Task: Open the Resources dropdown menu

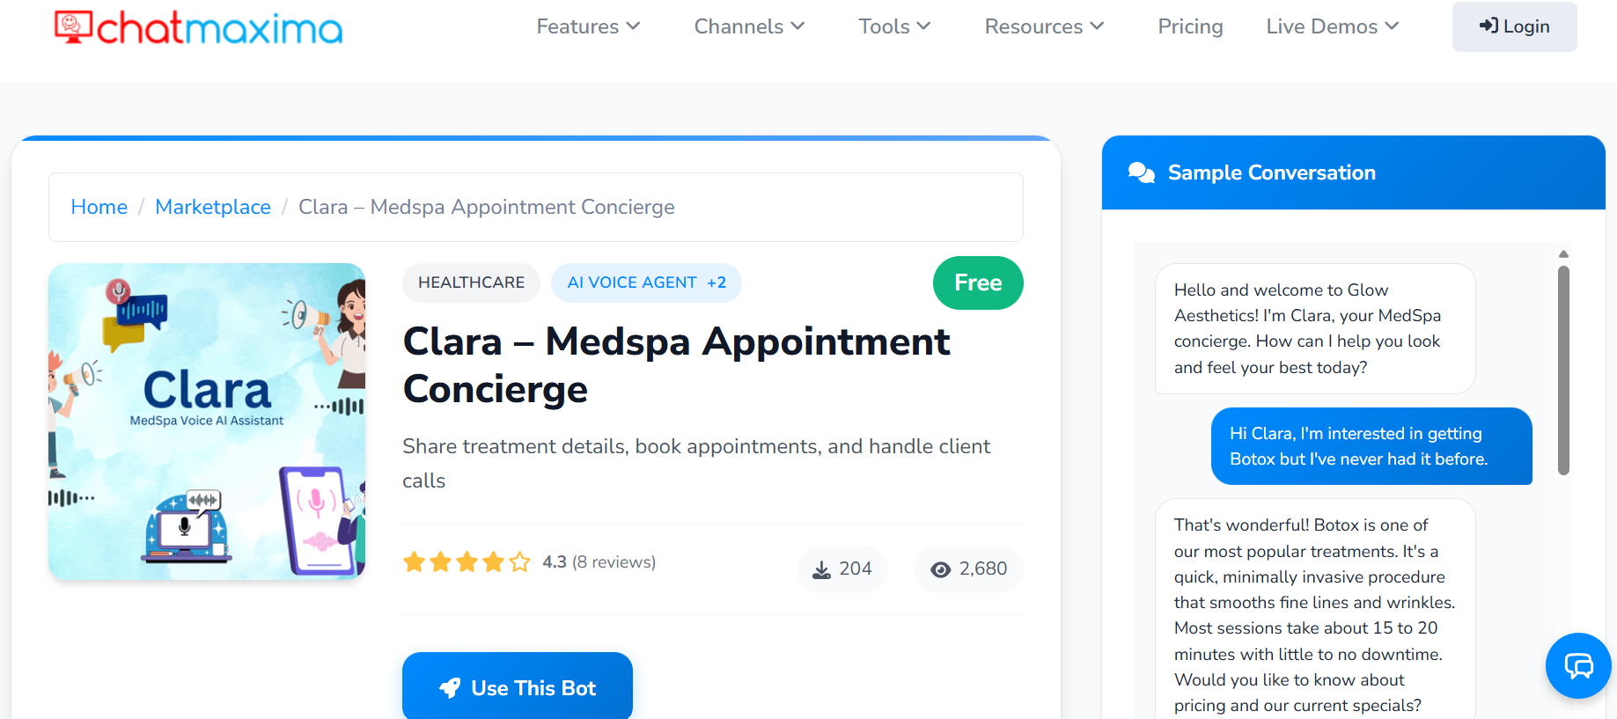Action: point(1044,26)
